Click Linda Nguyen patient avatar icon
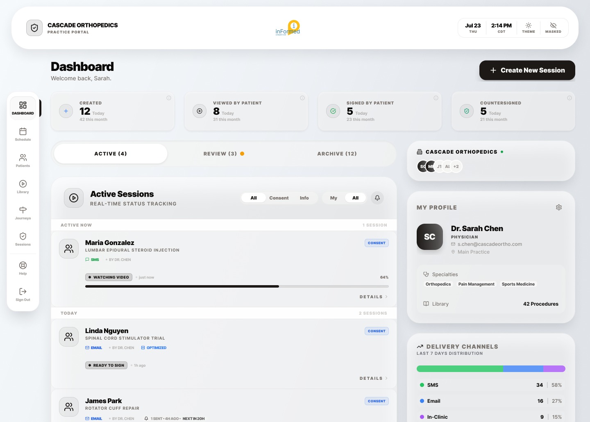This screenshot has width=590, height=422. tap(69, 337)
